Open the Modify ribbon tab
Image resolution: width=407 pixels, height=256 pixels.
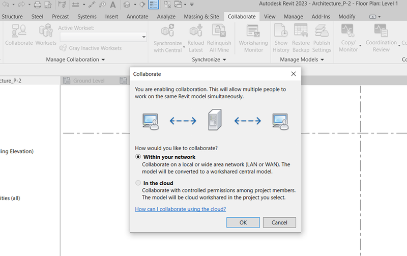tap(347, 17)
